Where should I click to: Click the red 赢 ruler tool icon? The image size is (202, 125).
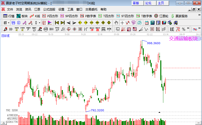pos(97,29)
